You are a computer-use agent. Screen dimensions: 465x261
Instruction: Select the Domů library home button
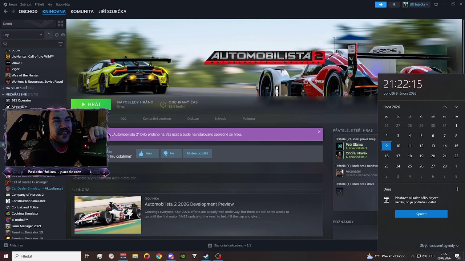click(x=28, y=24)
